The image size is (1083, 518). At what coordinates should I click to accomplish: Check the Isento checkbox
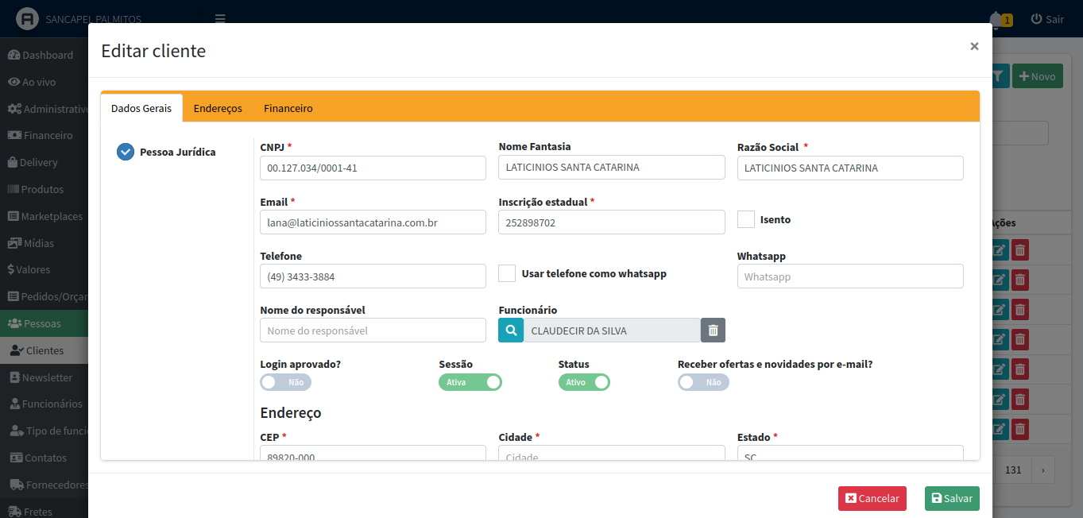[745, 219]
